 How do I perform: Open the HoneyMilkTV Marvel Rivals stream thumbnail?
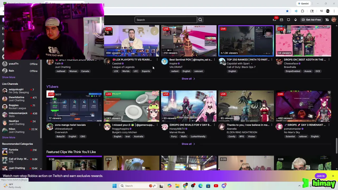pyautogui.click(x=189, y=106)
